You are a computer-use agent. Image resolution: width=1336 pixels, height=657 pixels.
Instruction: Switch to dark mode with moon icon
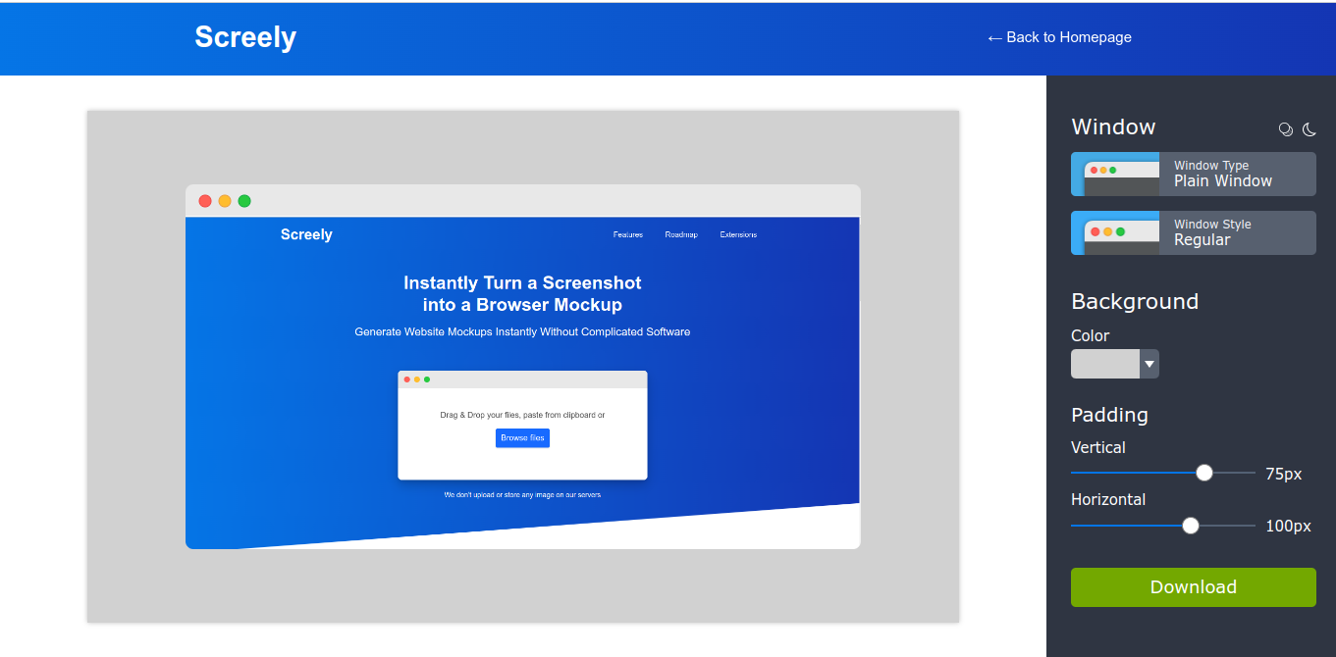click(1309, 129)
